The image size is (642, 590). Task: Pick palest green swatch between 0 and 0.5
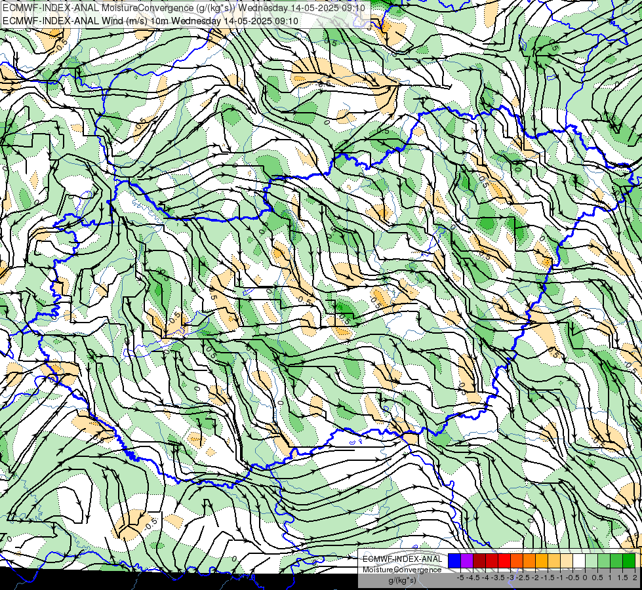[x=592, y=560]
